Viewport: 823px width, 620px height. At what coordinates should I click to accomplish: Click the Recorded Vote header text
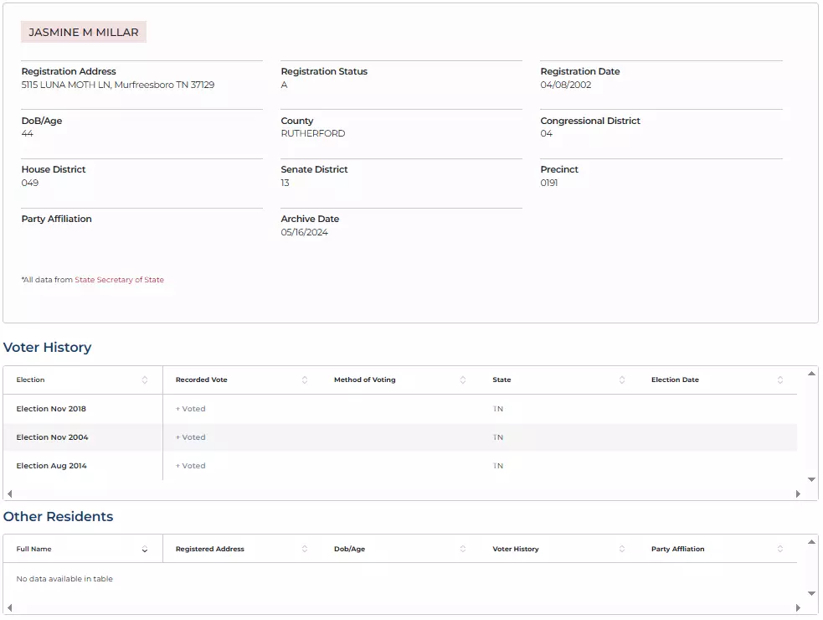tap(202, 380)
